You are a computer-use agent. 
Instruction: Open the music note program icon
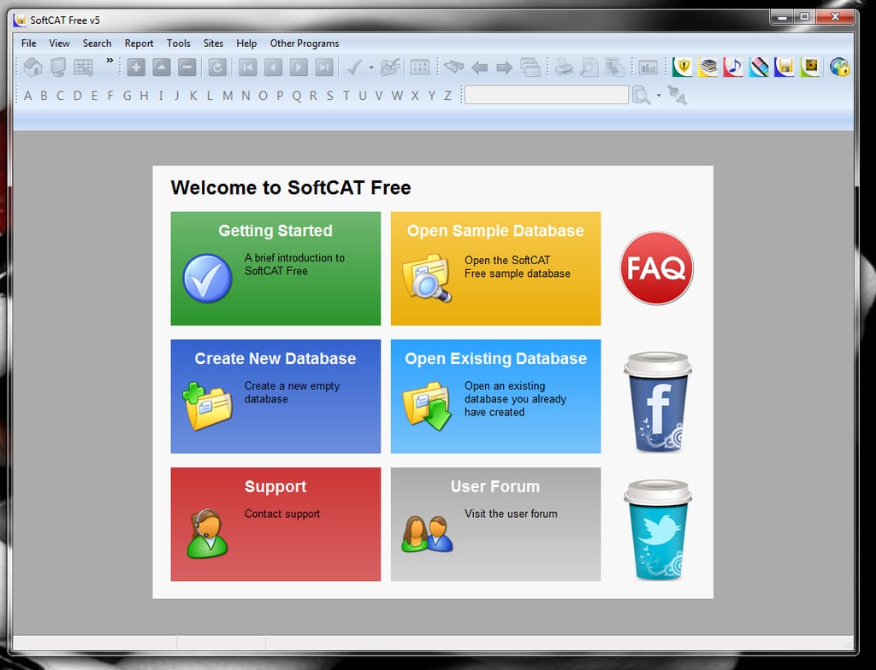733,67
